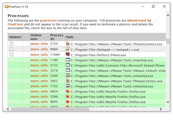Click the firefox.exe path for process 5596
The width and height of the screenshot is (173, 134).
click(x=108, y=97)
